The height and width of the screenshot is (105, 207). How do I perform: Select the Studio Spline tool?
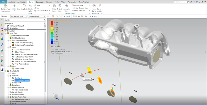point(31,8)
